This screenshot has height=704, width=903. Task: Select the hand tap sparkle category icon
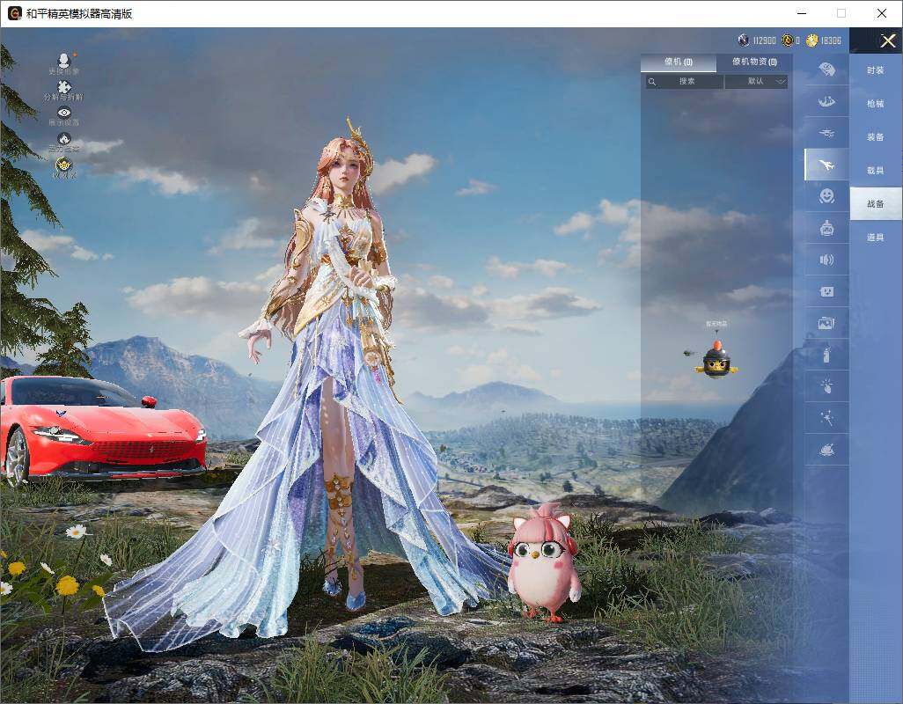pyautogui.click(x=827, y=386)
